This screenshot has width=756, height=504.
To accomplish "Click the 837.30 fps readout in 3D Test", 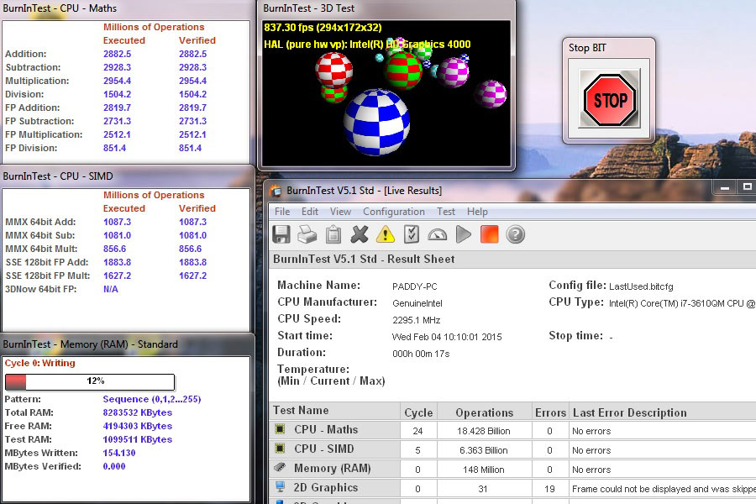I will click(x=323, y=28).
